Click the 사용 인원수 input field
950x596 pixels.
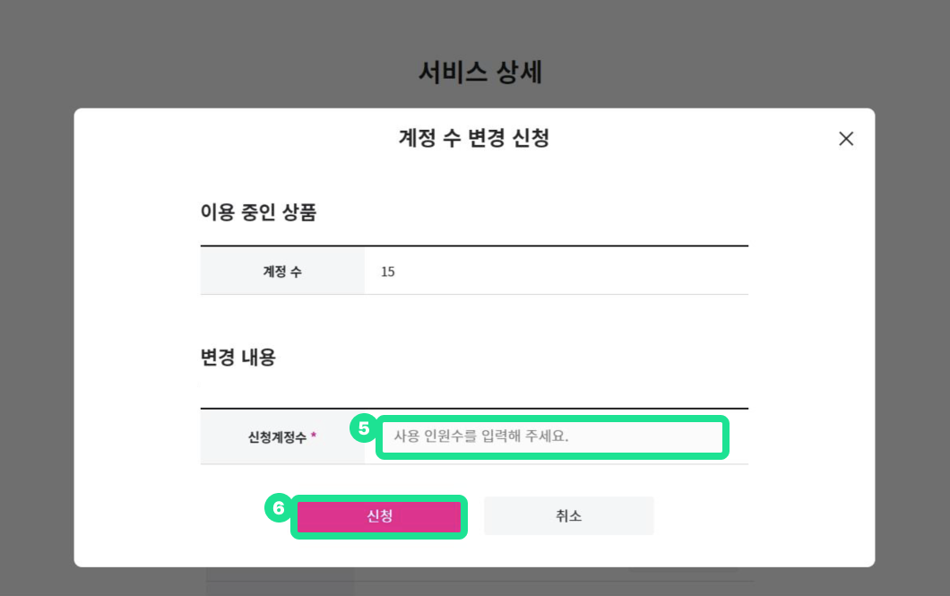pos(551,436)
